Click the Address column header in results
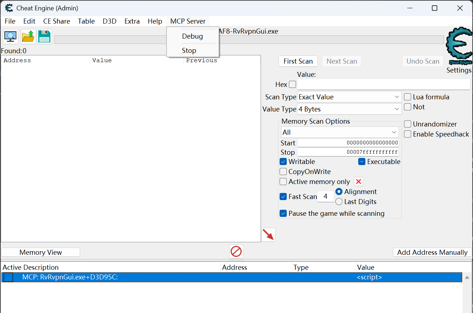The height and width of the screenshot is (313, 473). pyautogui.click(x=45, y=60)
